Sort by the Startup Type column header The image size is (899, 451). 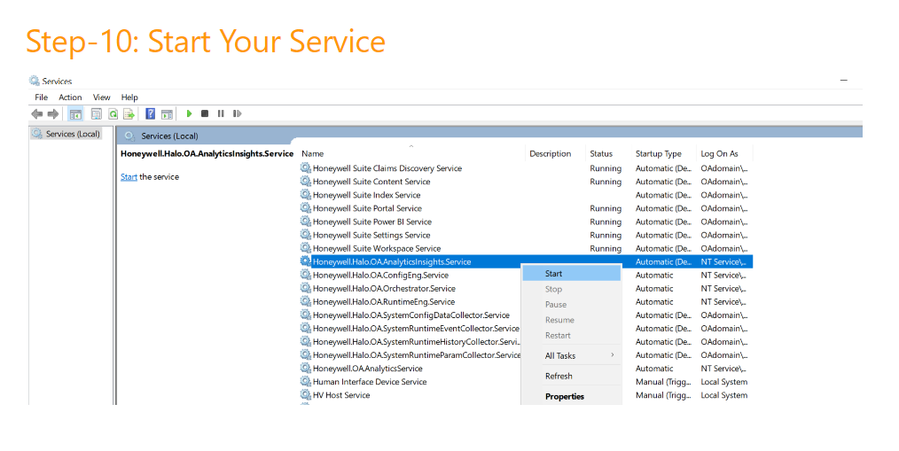click(x=658, y=154)
